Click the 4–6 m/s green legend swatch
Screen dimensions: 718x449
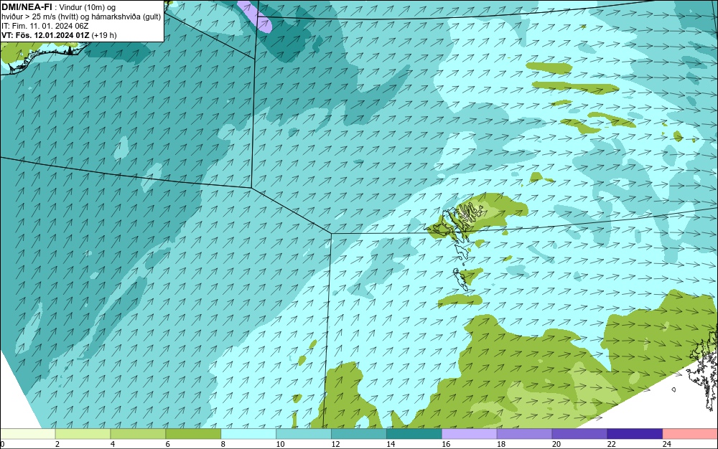(x=138, y=434)
